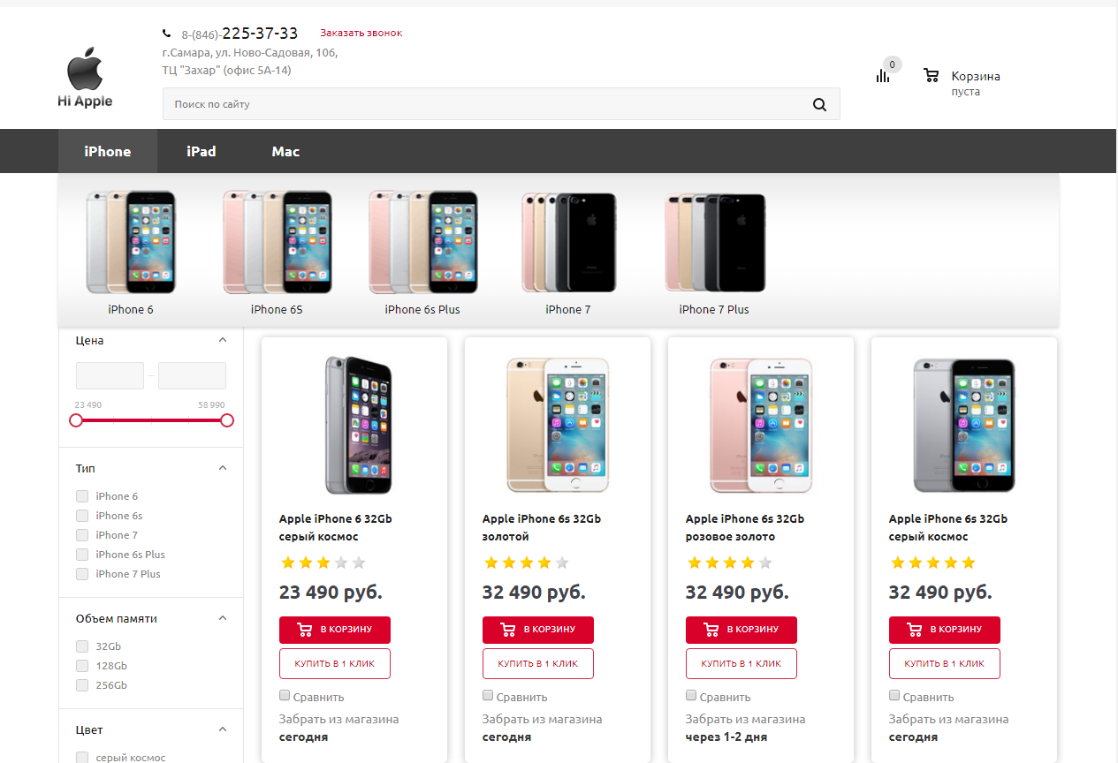Click the right price slider handle

pyautogui.click(x=227, y=420)
